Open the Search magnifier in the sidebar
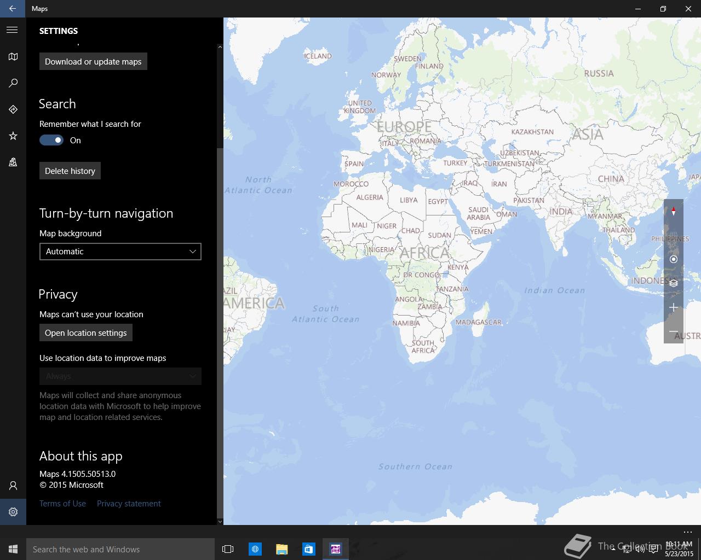Image resolution: width=701 pixels, height=560 pixels. (13, 83)
